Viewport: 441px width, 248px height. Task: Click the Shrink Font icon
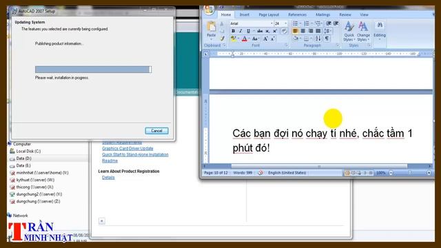pyautogui.click(x=273, y=39)
